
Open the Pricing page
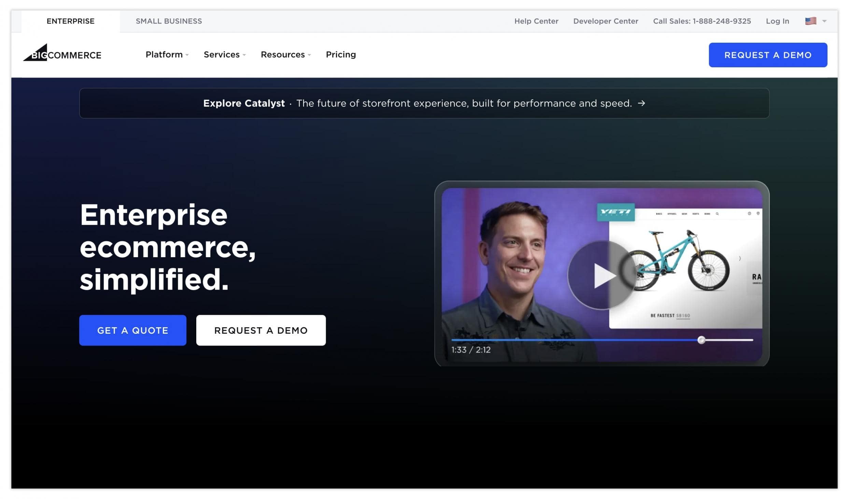click(x=341, y=55)
